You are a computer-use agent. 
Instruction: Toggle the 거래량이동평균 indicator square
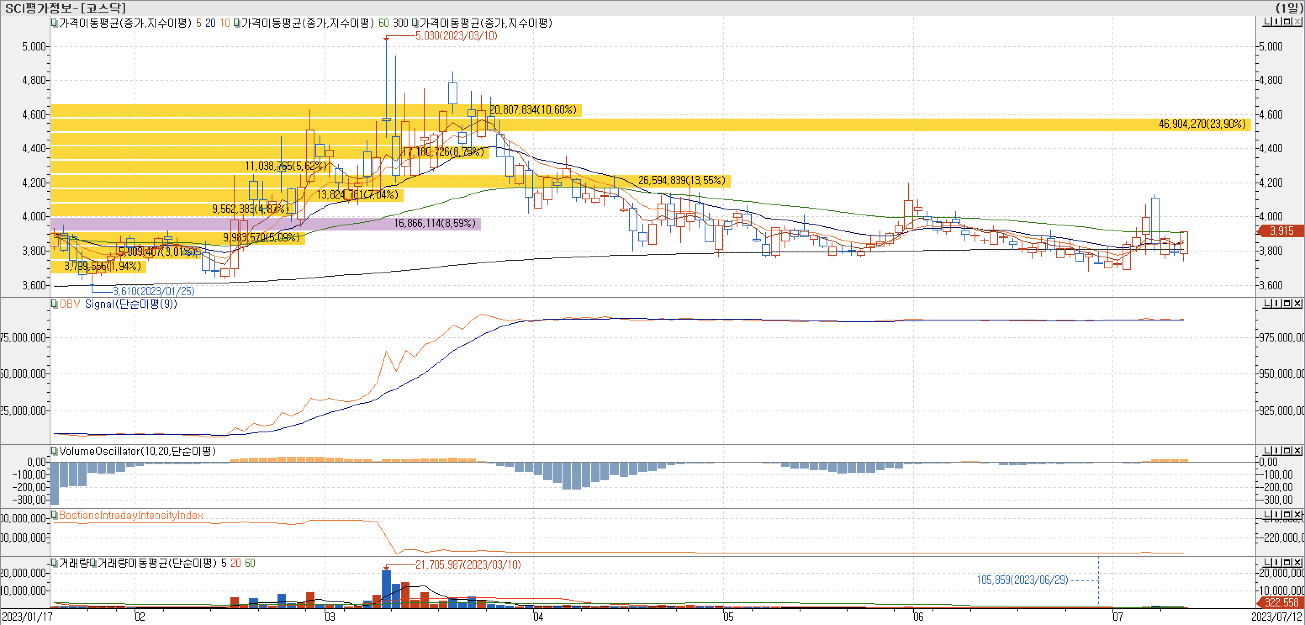(x=93, y=563)
